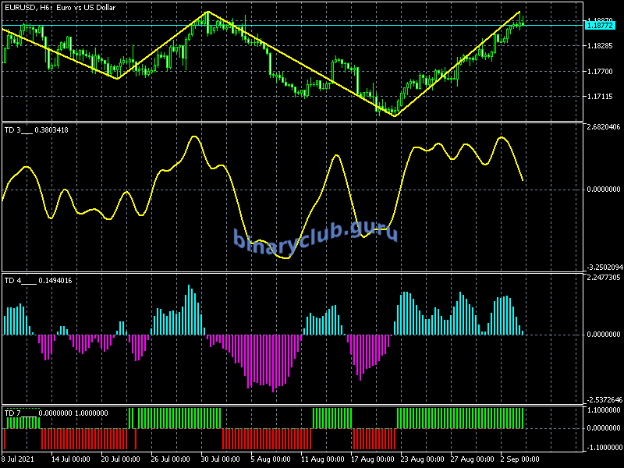The height and width of the screenshot is (468, 624).
Task: Click the 2.2477305 scale value in TD 4
Action: click(x=603, y=278)
